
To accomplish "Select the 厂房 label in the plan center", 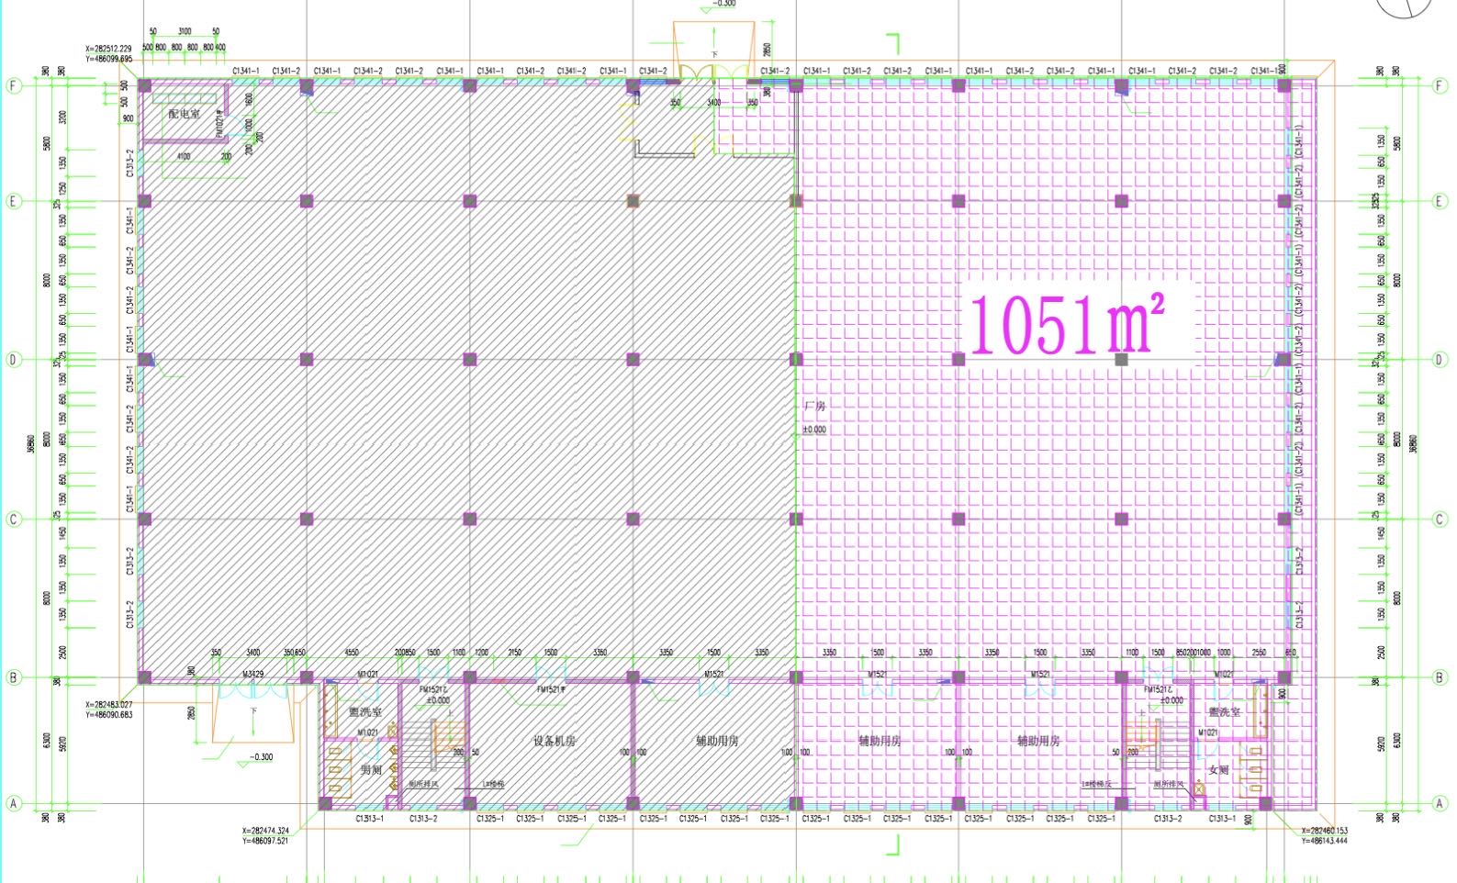I will pos(814,406).
